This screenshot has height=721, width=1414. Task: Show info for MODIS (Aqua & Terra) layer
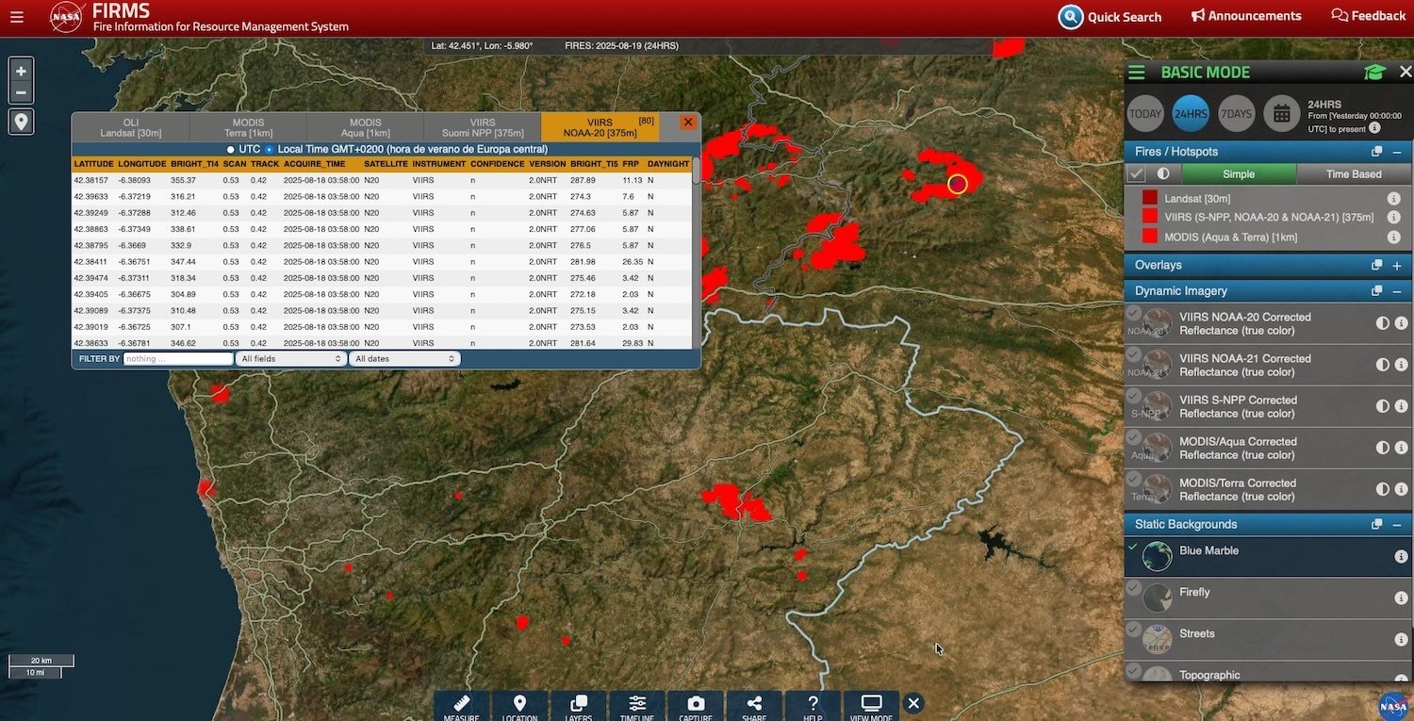[x=1393, y=238]
